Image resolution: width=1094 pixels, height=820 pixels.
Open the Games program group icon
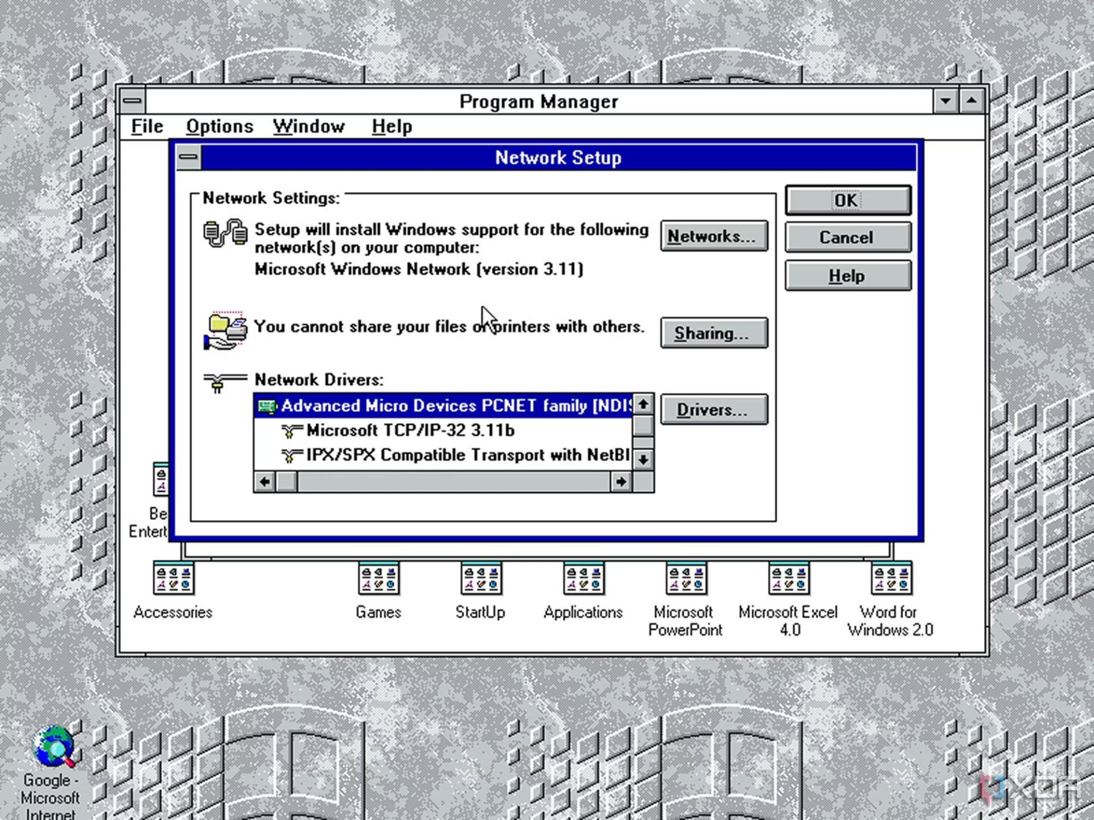coord(378,578)
